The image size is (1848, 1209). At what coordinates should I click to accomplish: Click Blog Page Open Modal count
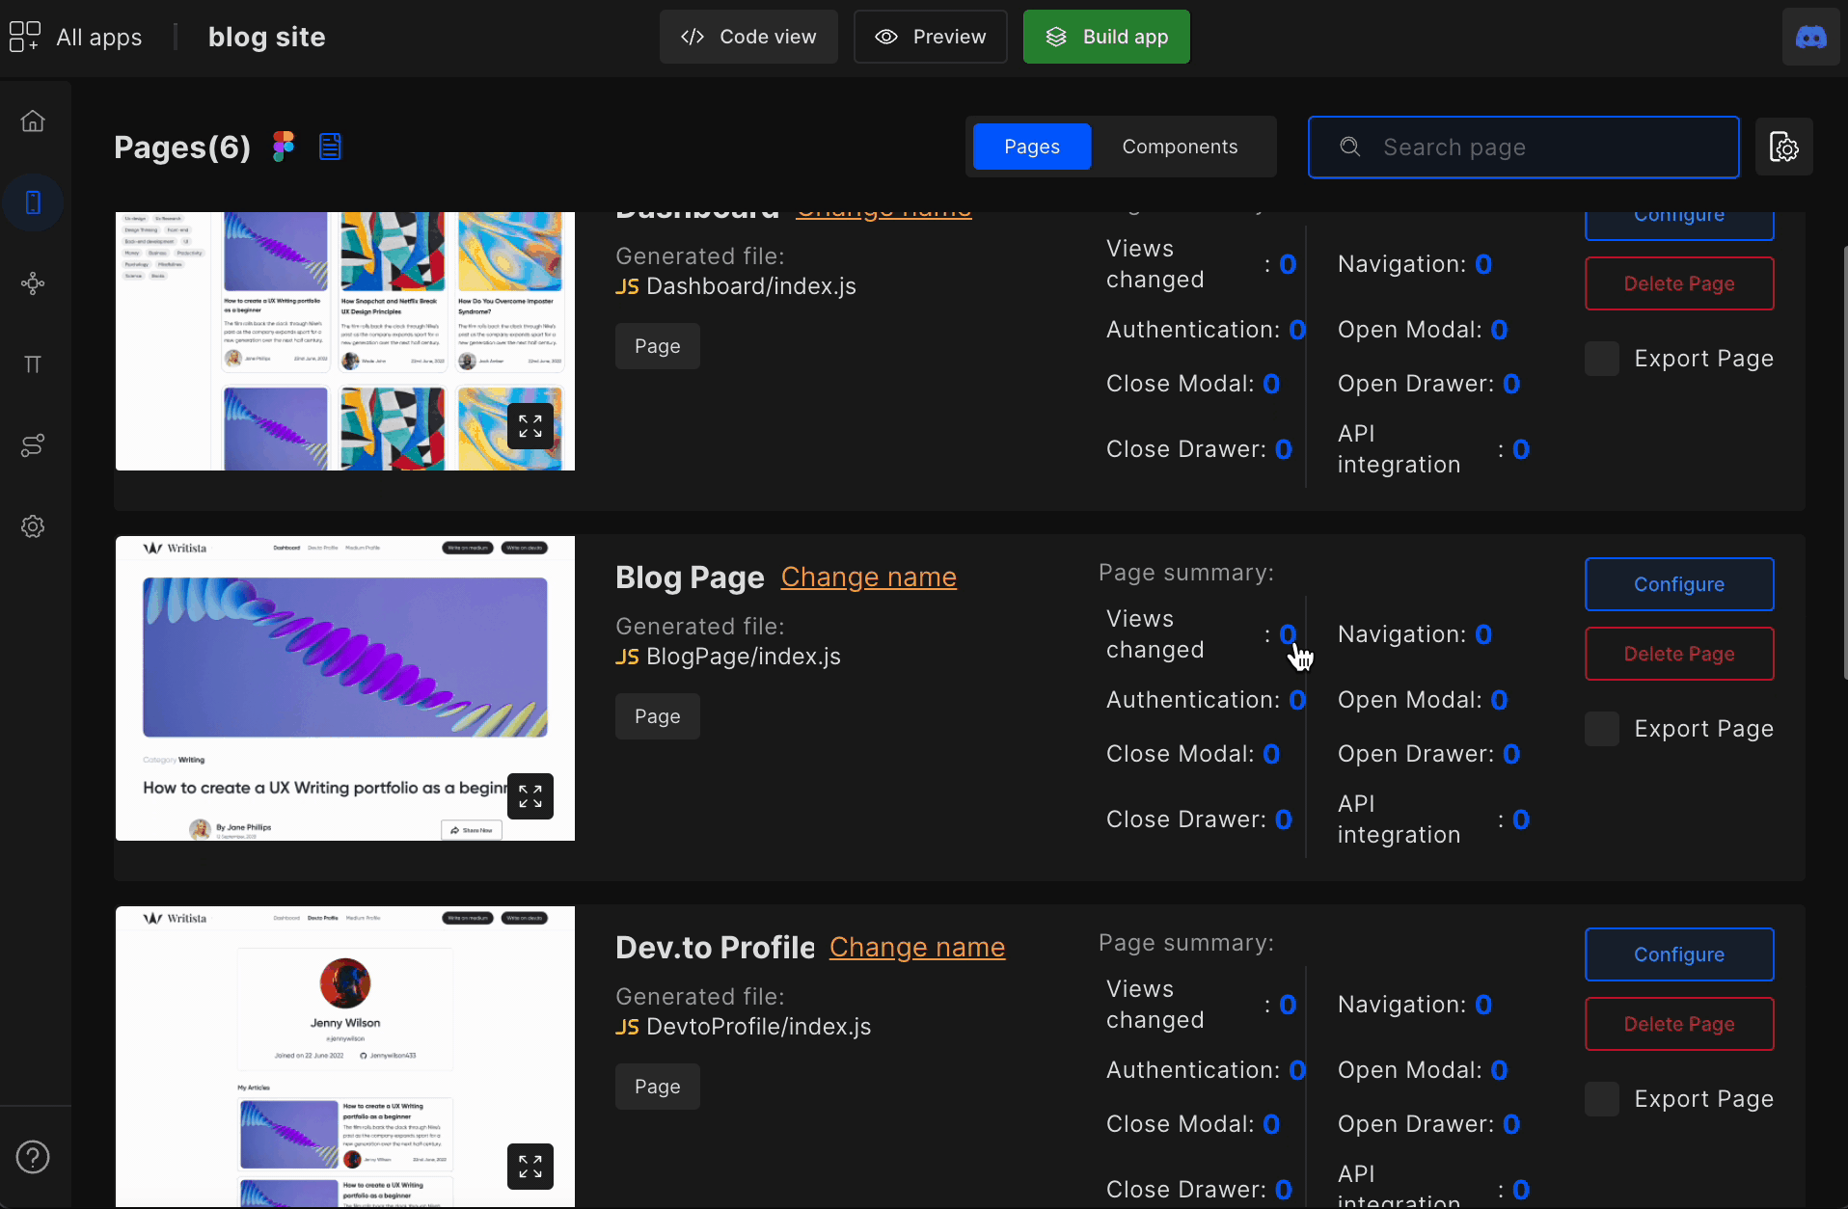click(x=1499, y=700)
